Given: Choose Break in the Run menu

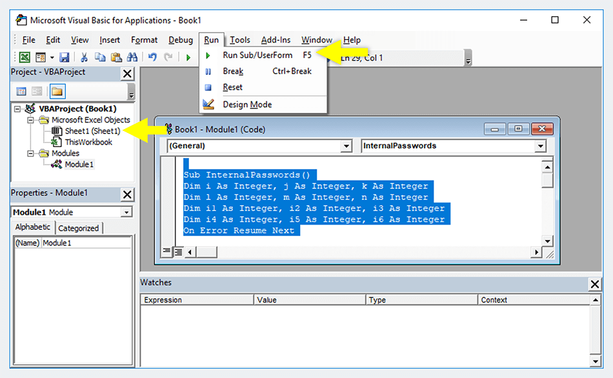Looking at the screenshot, I should [263, 71].
